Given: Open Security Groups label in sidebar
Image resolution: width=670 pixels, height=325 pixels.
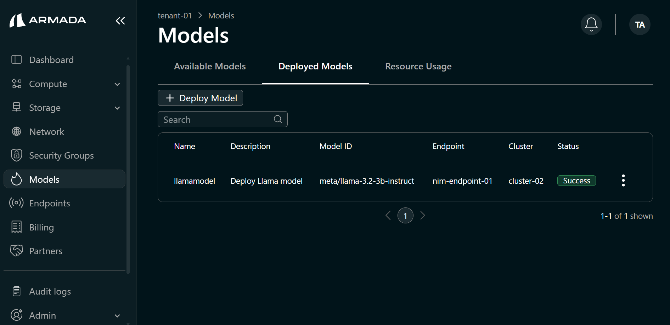Looking at the screenshot, I should (x=61, y=155).
